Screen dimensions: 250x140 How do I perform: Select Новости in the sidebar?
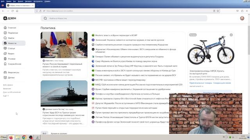coord(14,43)
